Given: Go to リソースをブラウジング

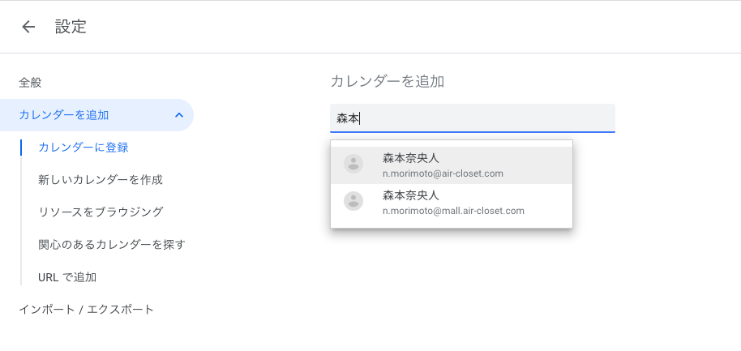Looking at the screenshot, I should pos(101,212).
